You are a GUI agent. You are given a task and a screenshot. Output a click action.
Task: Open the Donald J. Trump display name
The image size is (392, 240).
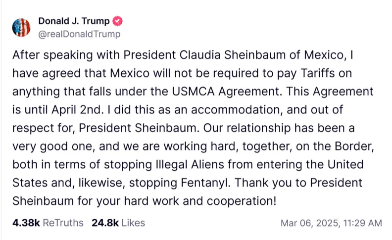75,22
